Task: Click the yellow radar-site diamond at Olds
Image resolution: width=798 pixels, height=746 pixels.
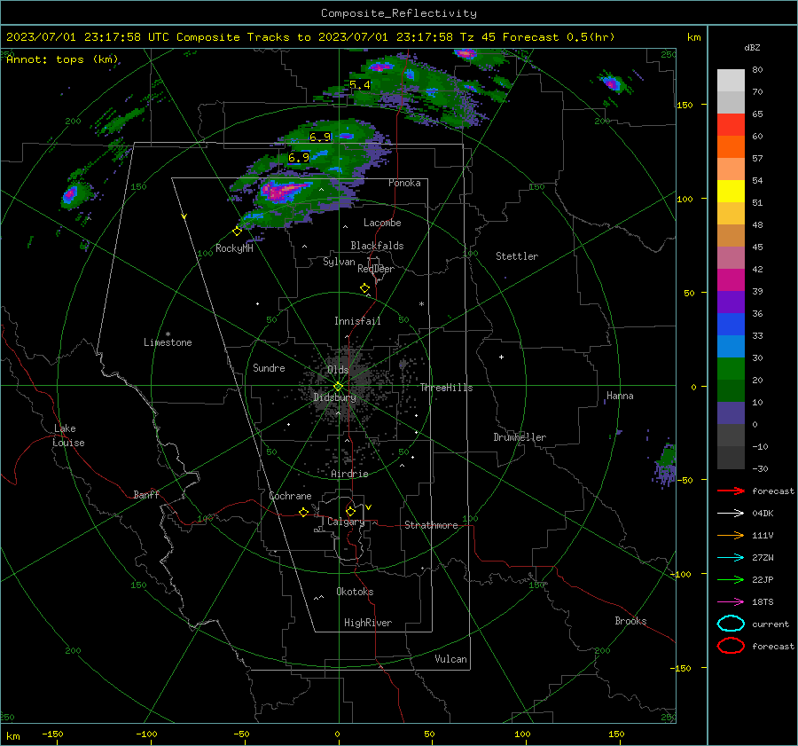Action: [x=338, y=387]
